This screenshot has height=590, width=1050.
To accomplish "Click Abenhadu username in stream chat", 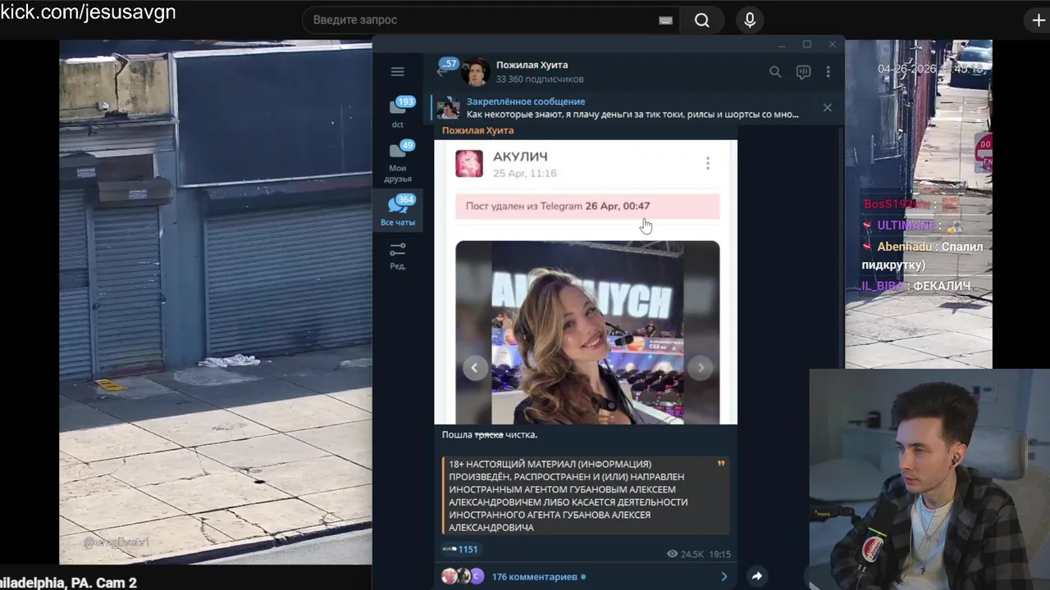I will pos(904,247).
